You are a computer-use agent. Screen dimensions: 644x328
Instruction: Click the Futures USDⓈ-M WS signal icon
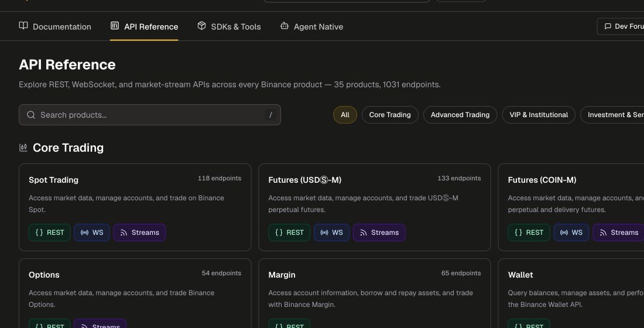coord(324,232)
